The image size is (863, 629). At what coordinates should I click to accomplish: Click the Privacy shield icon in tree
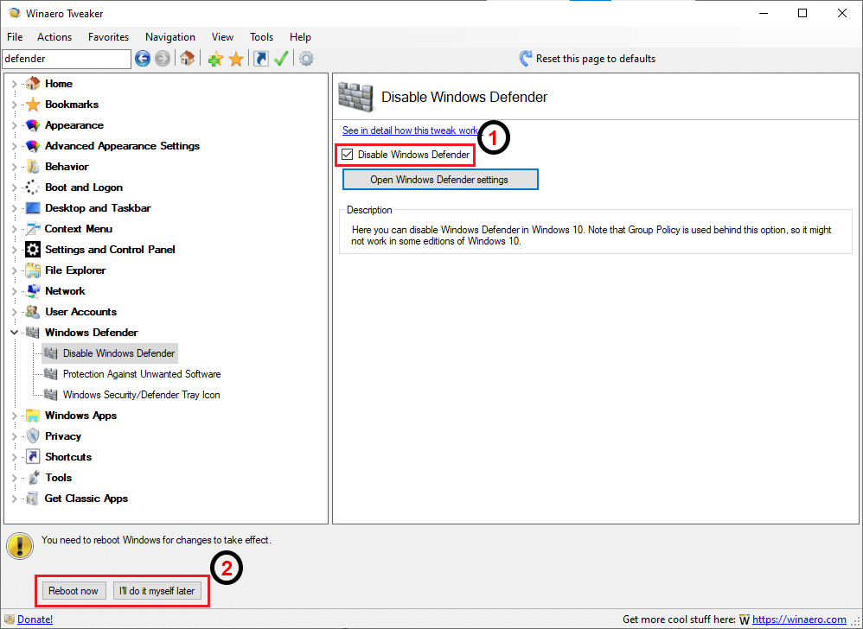[x=33, y=436]
